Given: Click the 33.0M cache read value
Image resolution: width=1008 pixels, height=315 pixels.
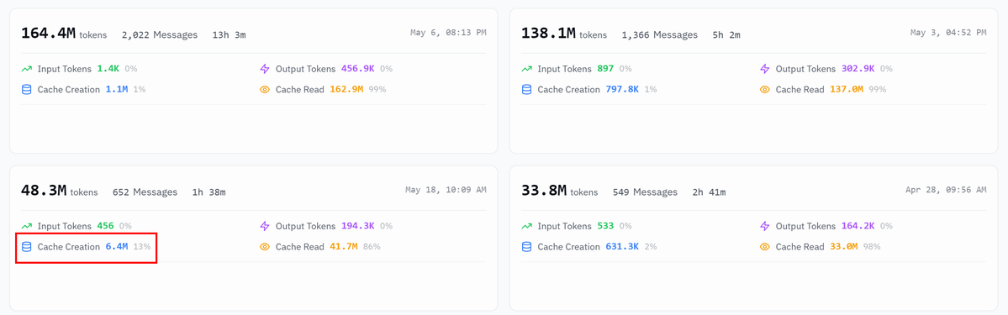Looking at the screenshot, I should point(844,247).
